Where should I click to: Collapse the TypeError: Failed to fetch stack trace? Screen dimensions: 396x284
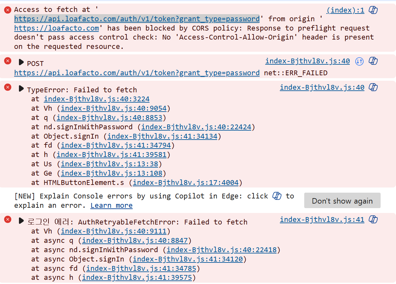[21, 88]
